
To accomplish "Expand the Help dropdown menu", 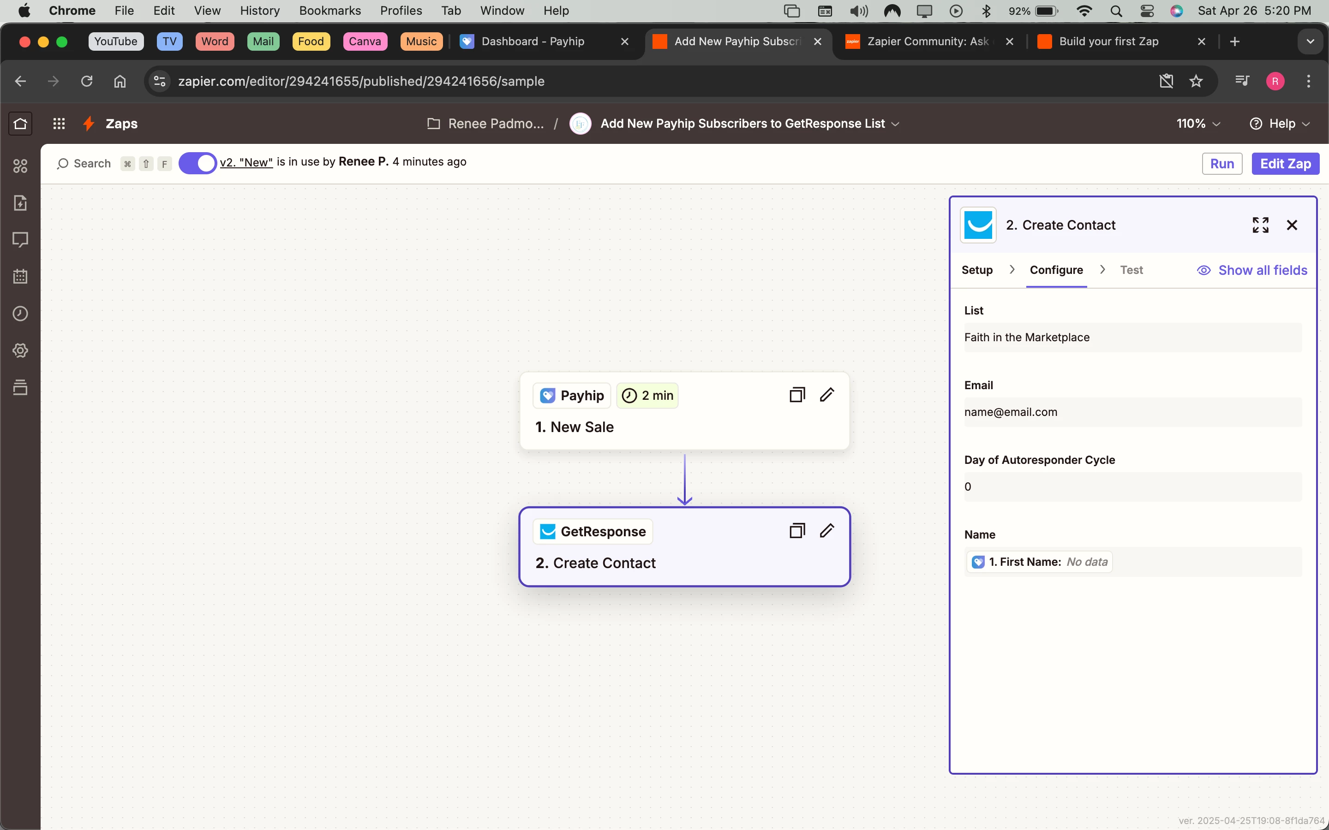I will point(1280,124).
